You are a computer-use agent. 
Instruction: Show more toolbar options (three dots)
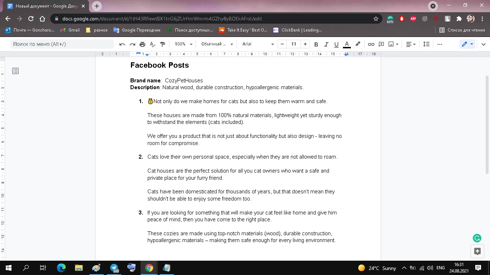click(x=440, y=44)
